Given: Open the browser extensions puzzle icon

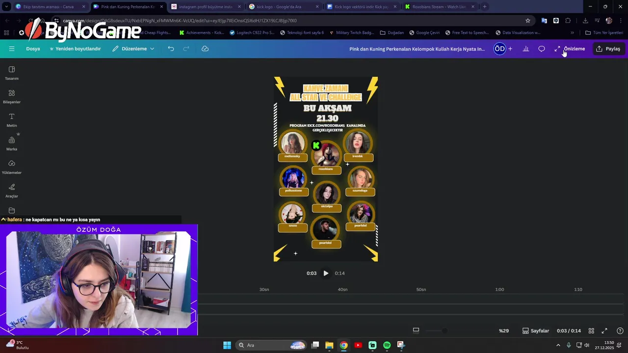Looking at the screenshot, I should [568, 21].
